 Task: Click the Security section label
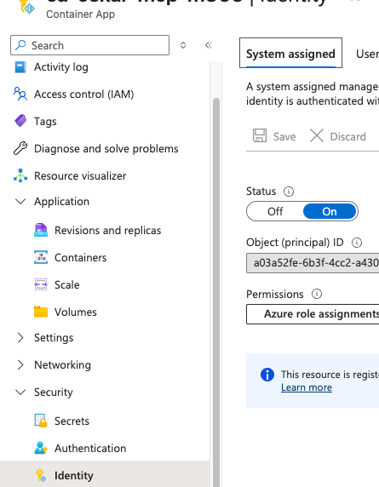coord(53,392)
